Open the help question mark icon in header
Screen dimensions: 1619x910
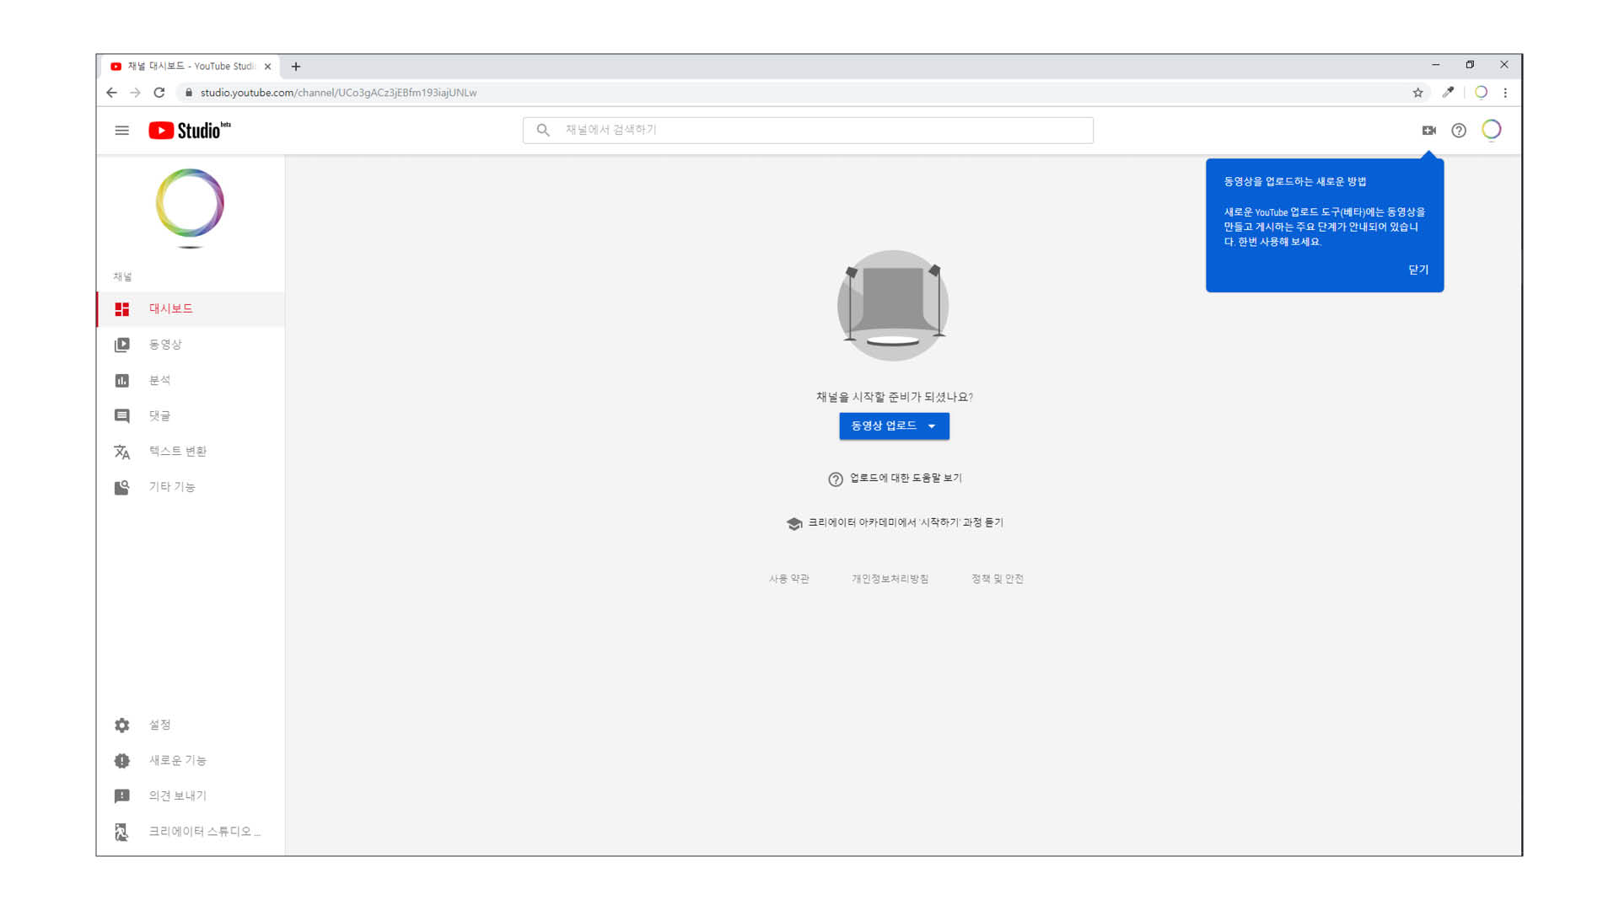pos(1459,130)
